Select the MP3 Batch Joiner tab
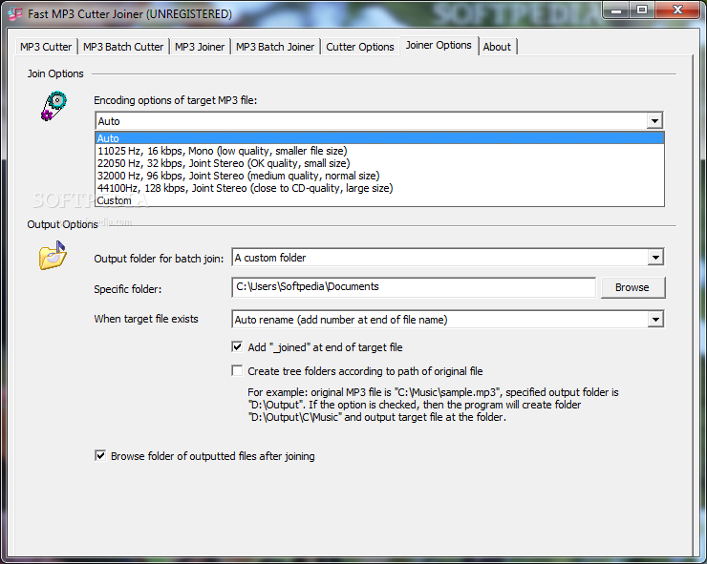The width and height of the screenshot is (707, 564). click(275, 47)
